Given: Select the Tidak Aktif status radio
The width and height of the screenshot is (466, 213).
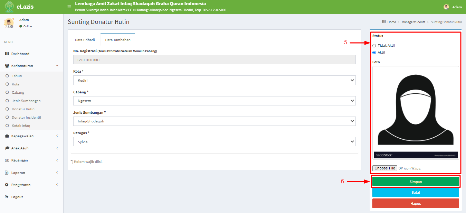Looking at the screenshot, I should [374, 46].
